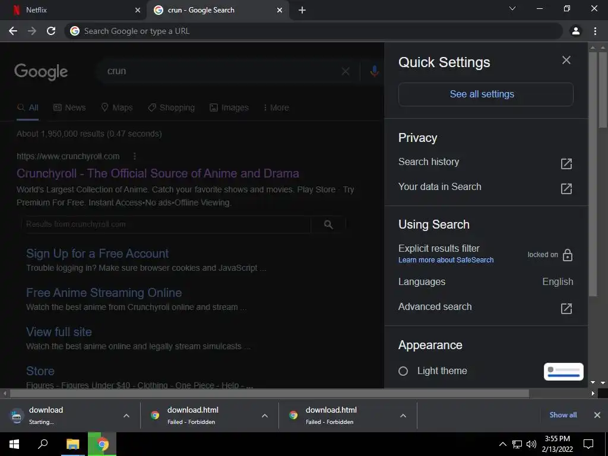Open Search history external link icon

(x=566, y=164)
